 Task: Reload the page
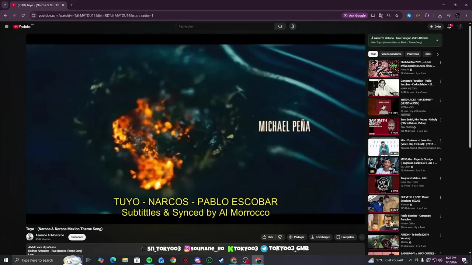23,15
